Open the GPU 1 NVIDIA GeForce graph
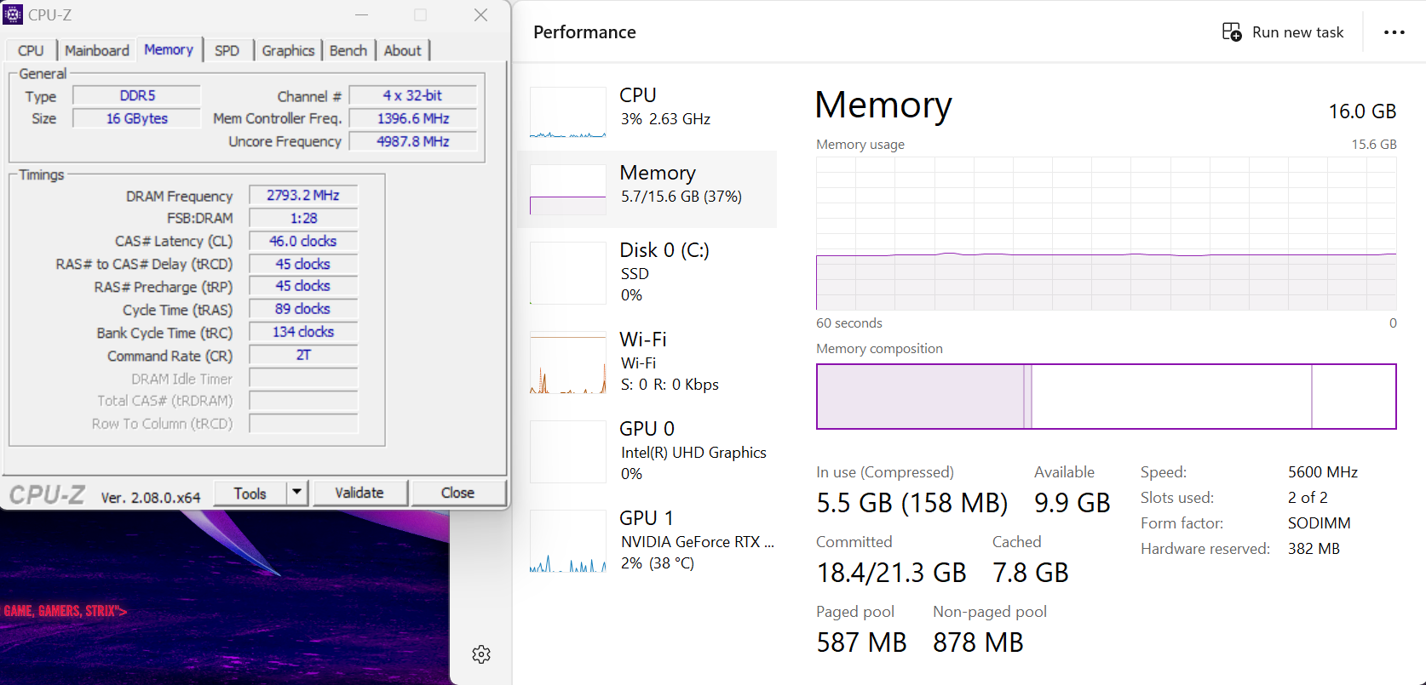The width and height of the screenshot is (1426, 685). [567, 541]
